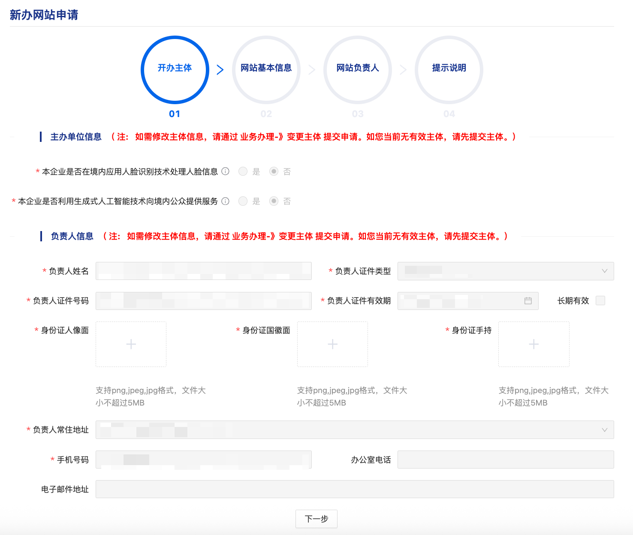Check the 长期有效 checkbox
Image resolution: width=633 pixels, height=535 pixels.
(x=600, y=301)
